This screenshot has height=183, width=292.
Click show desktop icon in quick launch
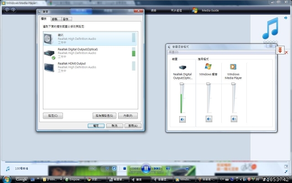pos(32,180)
